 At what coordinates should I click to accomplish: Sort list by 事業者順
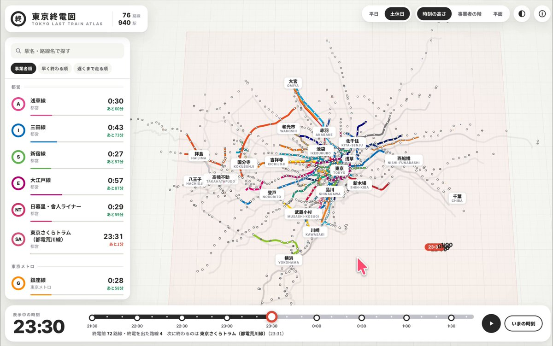pyautogui.click(x=23, y=69)
